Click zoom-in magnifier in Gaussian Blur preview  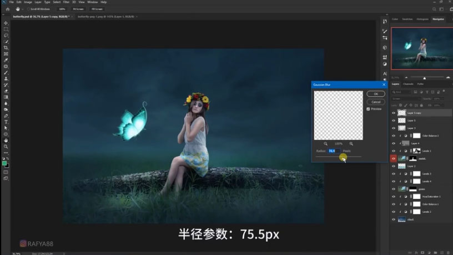(x=351, y=144)
